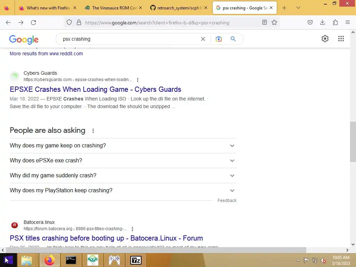Bookmark this page with star
The height and width of the screenshot is (267, 356).
(274, 23)
